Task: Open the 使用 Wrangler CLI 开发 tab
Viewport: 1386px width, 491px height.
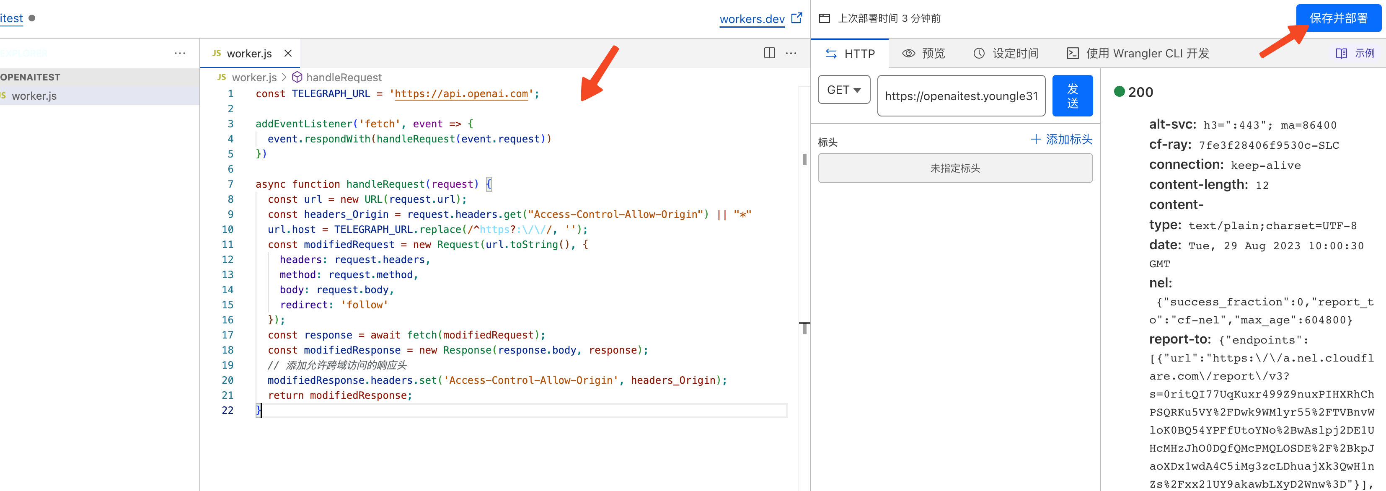Action: tap(1138, 53)
